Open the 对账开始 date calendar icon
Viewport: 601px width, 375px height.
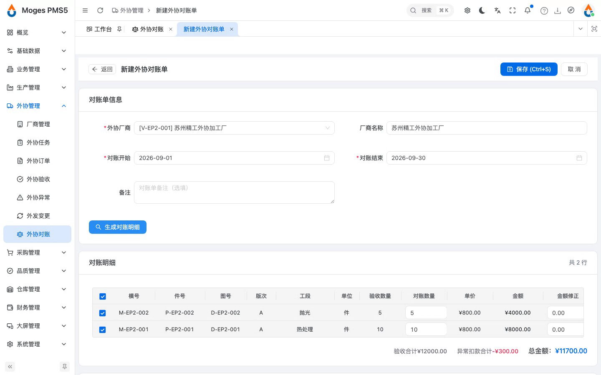327,158
